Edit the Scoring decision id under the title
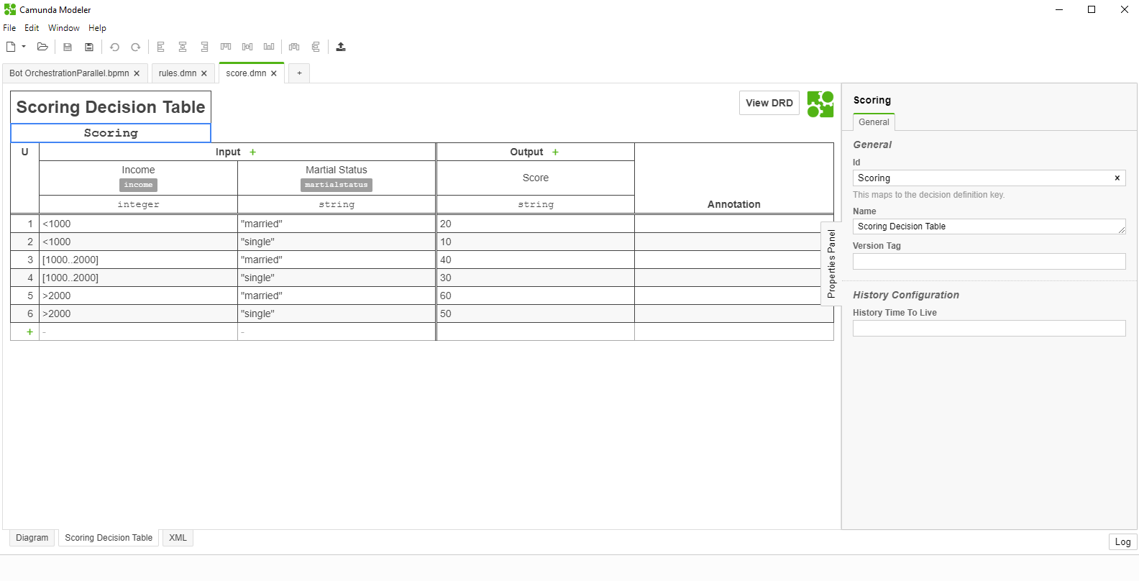Screen dimensions: 1139x581 111,133
